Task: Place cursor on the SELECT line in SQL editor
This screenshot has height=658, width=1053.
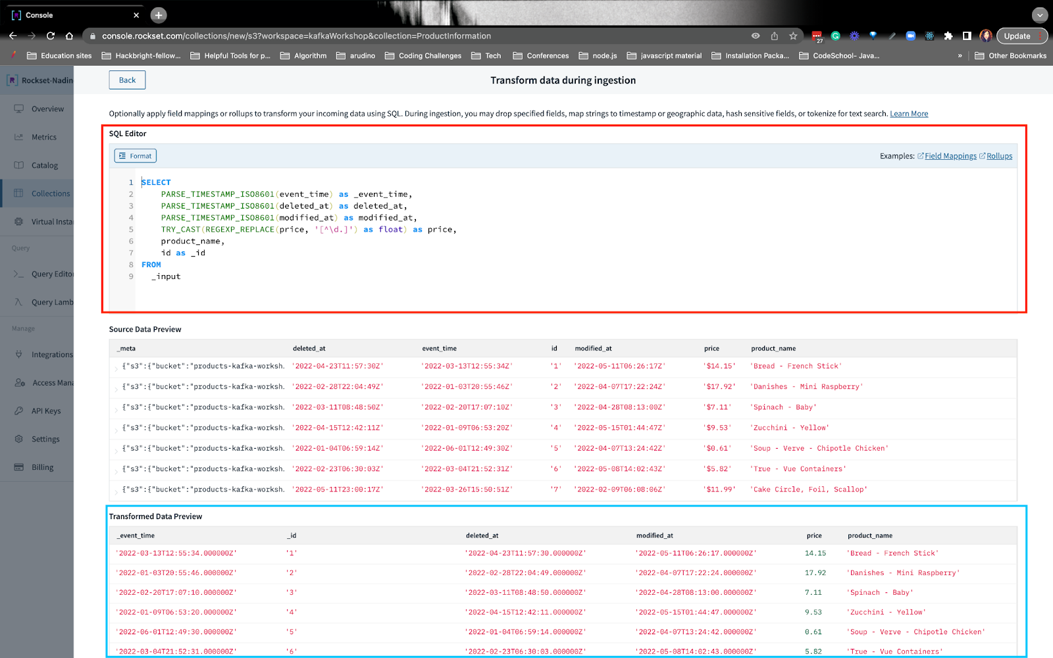Action: [156, 182]
